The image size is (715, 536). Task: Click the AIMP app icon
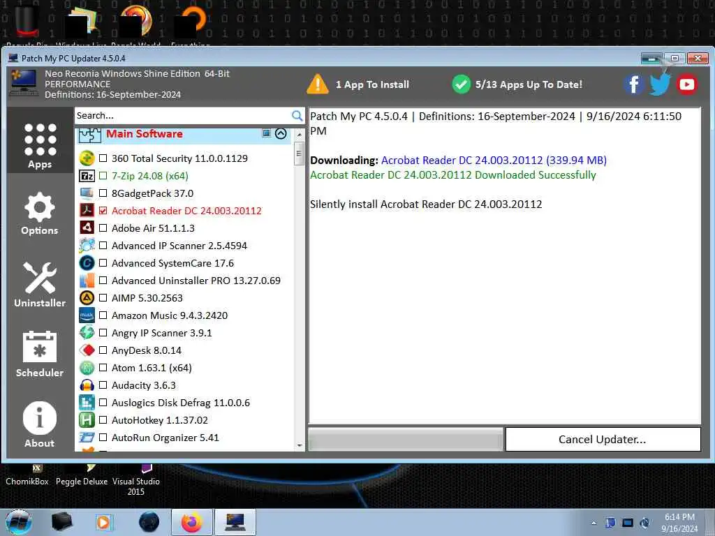[x=87, y=298]
